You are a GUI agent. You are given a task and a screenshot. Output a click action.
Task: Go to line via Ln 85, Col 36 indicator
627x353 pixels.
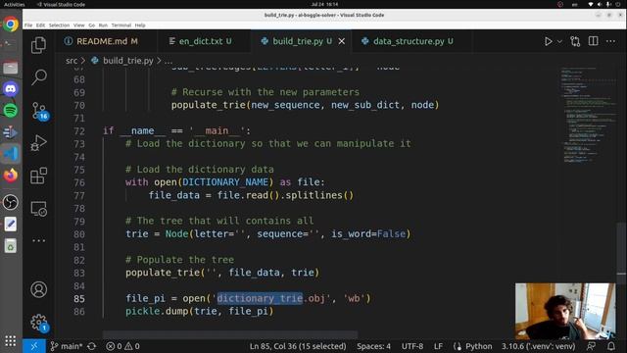click(x=298, y=346)
